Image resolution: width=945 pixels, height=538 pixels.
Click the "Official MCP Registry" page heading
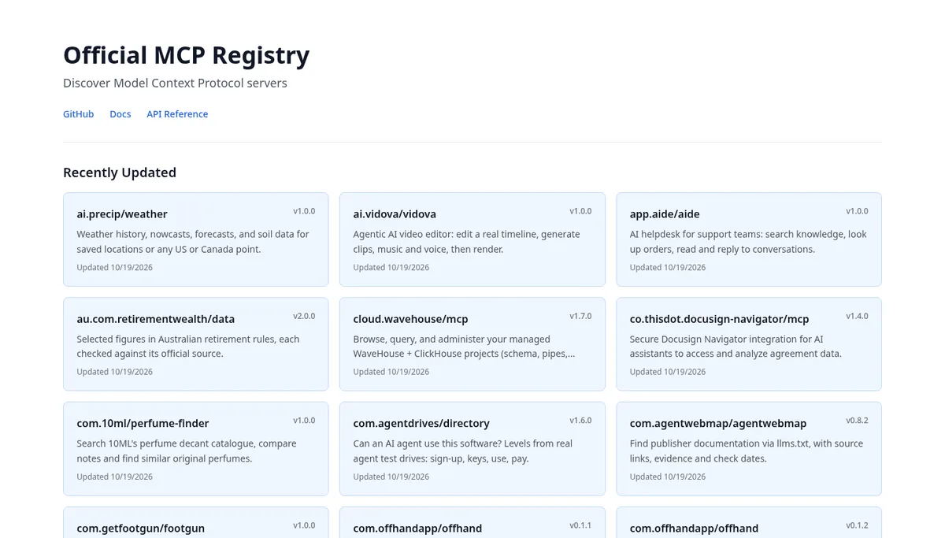pyautogui.click(x=186, y=55)
